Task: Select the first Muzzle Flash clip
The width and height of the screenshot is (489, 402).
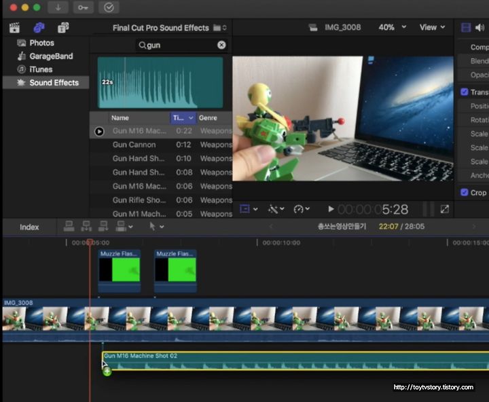Action: pyautogui.click(x=120, y=270)
